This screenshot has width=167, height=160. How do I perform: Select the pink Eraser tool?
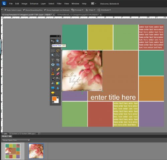coord(58,74)
